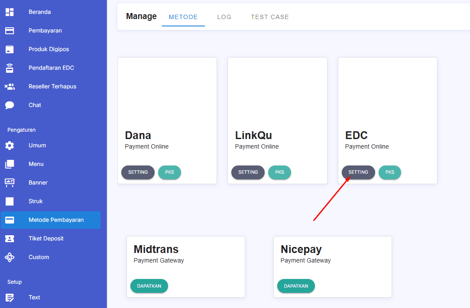Image resolution: width=470 pixels, height=308 pixels.
Task: Click the Beranda dashboard icon
Action: tap(10, 12)
